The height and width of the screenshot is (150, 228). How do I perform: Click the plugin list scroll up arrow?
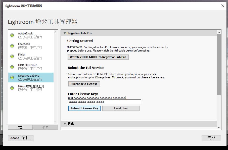point(55,32)
